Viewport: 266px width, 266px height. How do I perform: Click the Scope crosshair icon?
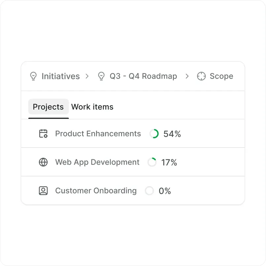point(201,76)
